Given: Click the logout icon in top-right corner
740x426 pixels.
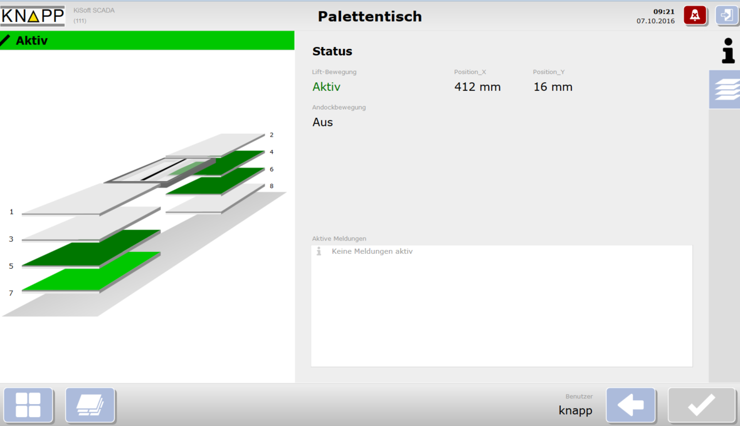Looking at the screenshot, I should coord(727,16).
